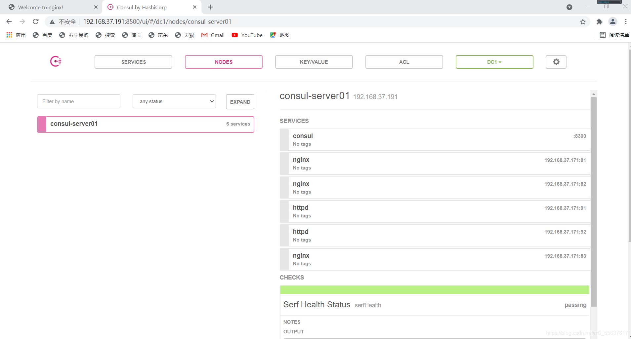Screen dimensions: 631x339
Task: Click the EXPAND button
Action: 240,102
